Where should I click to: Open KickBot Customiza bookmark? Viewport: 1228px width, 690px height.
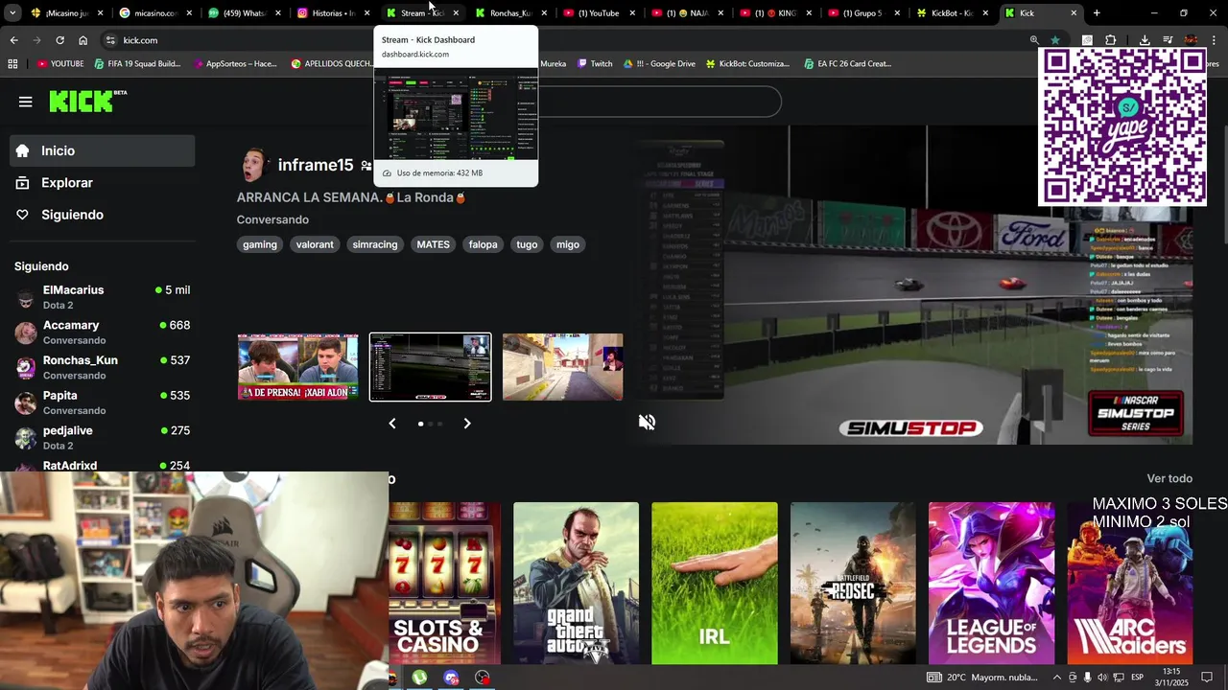[x=748, y=64]
